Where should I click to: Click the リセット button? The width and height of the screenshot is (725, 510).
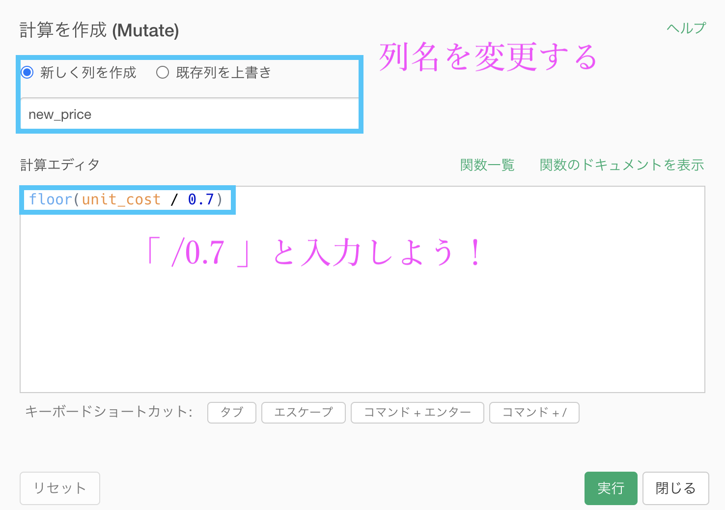[x=60, y=488]
